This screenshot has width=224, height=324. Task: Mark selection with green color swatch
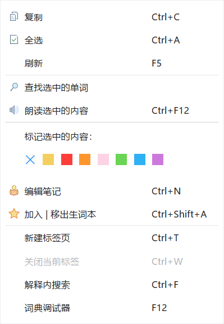tap(121, 159)
